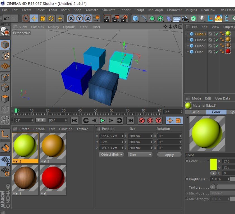This screenshot has height=214, width=235.
Task: Open the Simulate menu
Action: pos(109,10)
